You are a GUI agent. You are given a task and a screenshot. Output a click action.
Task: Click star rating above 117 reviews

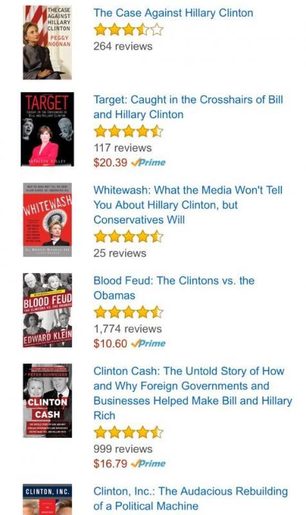point(128,131)
